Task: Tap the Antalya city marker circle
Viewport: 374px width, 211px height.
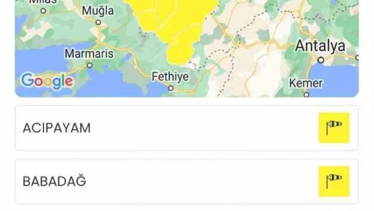Action: (320, 60)
